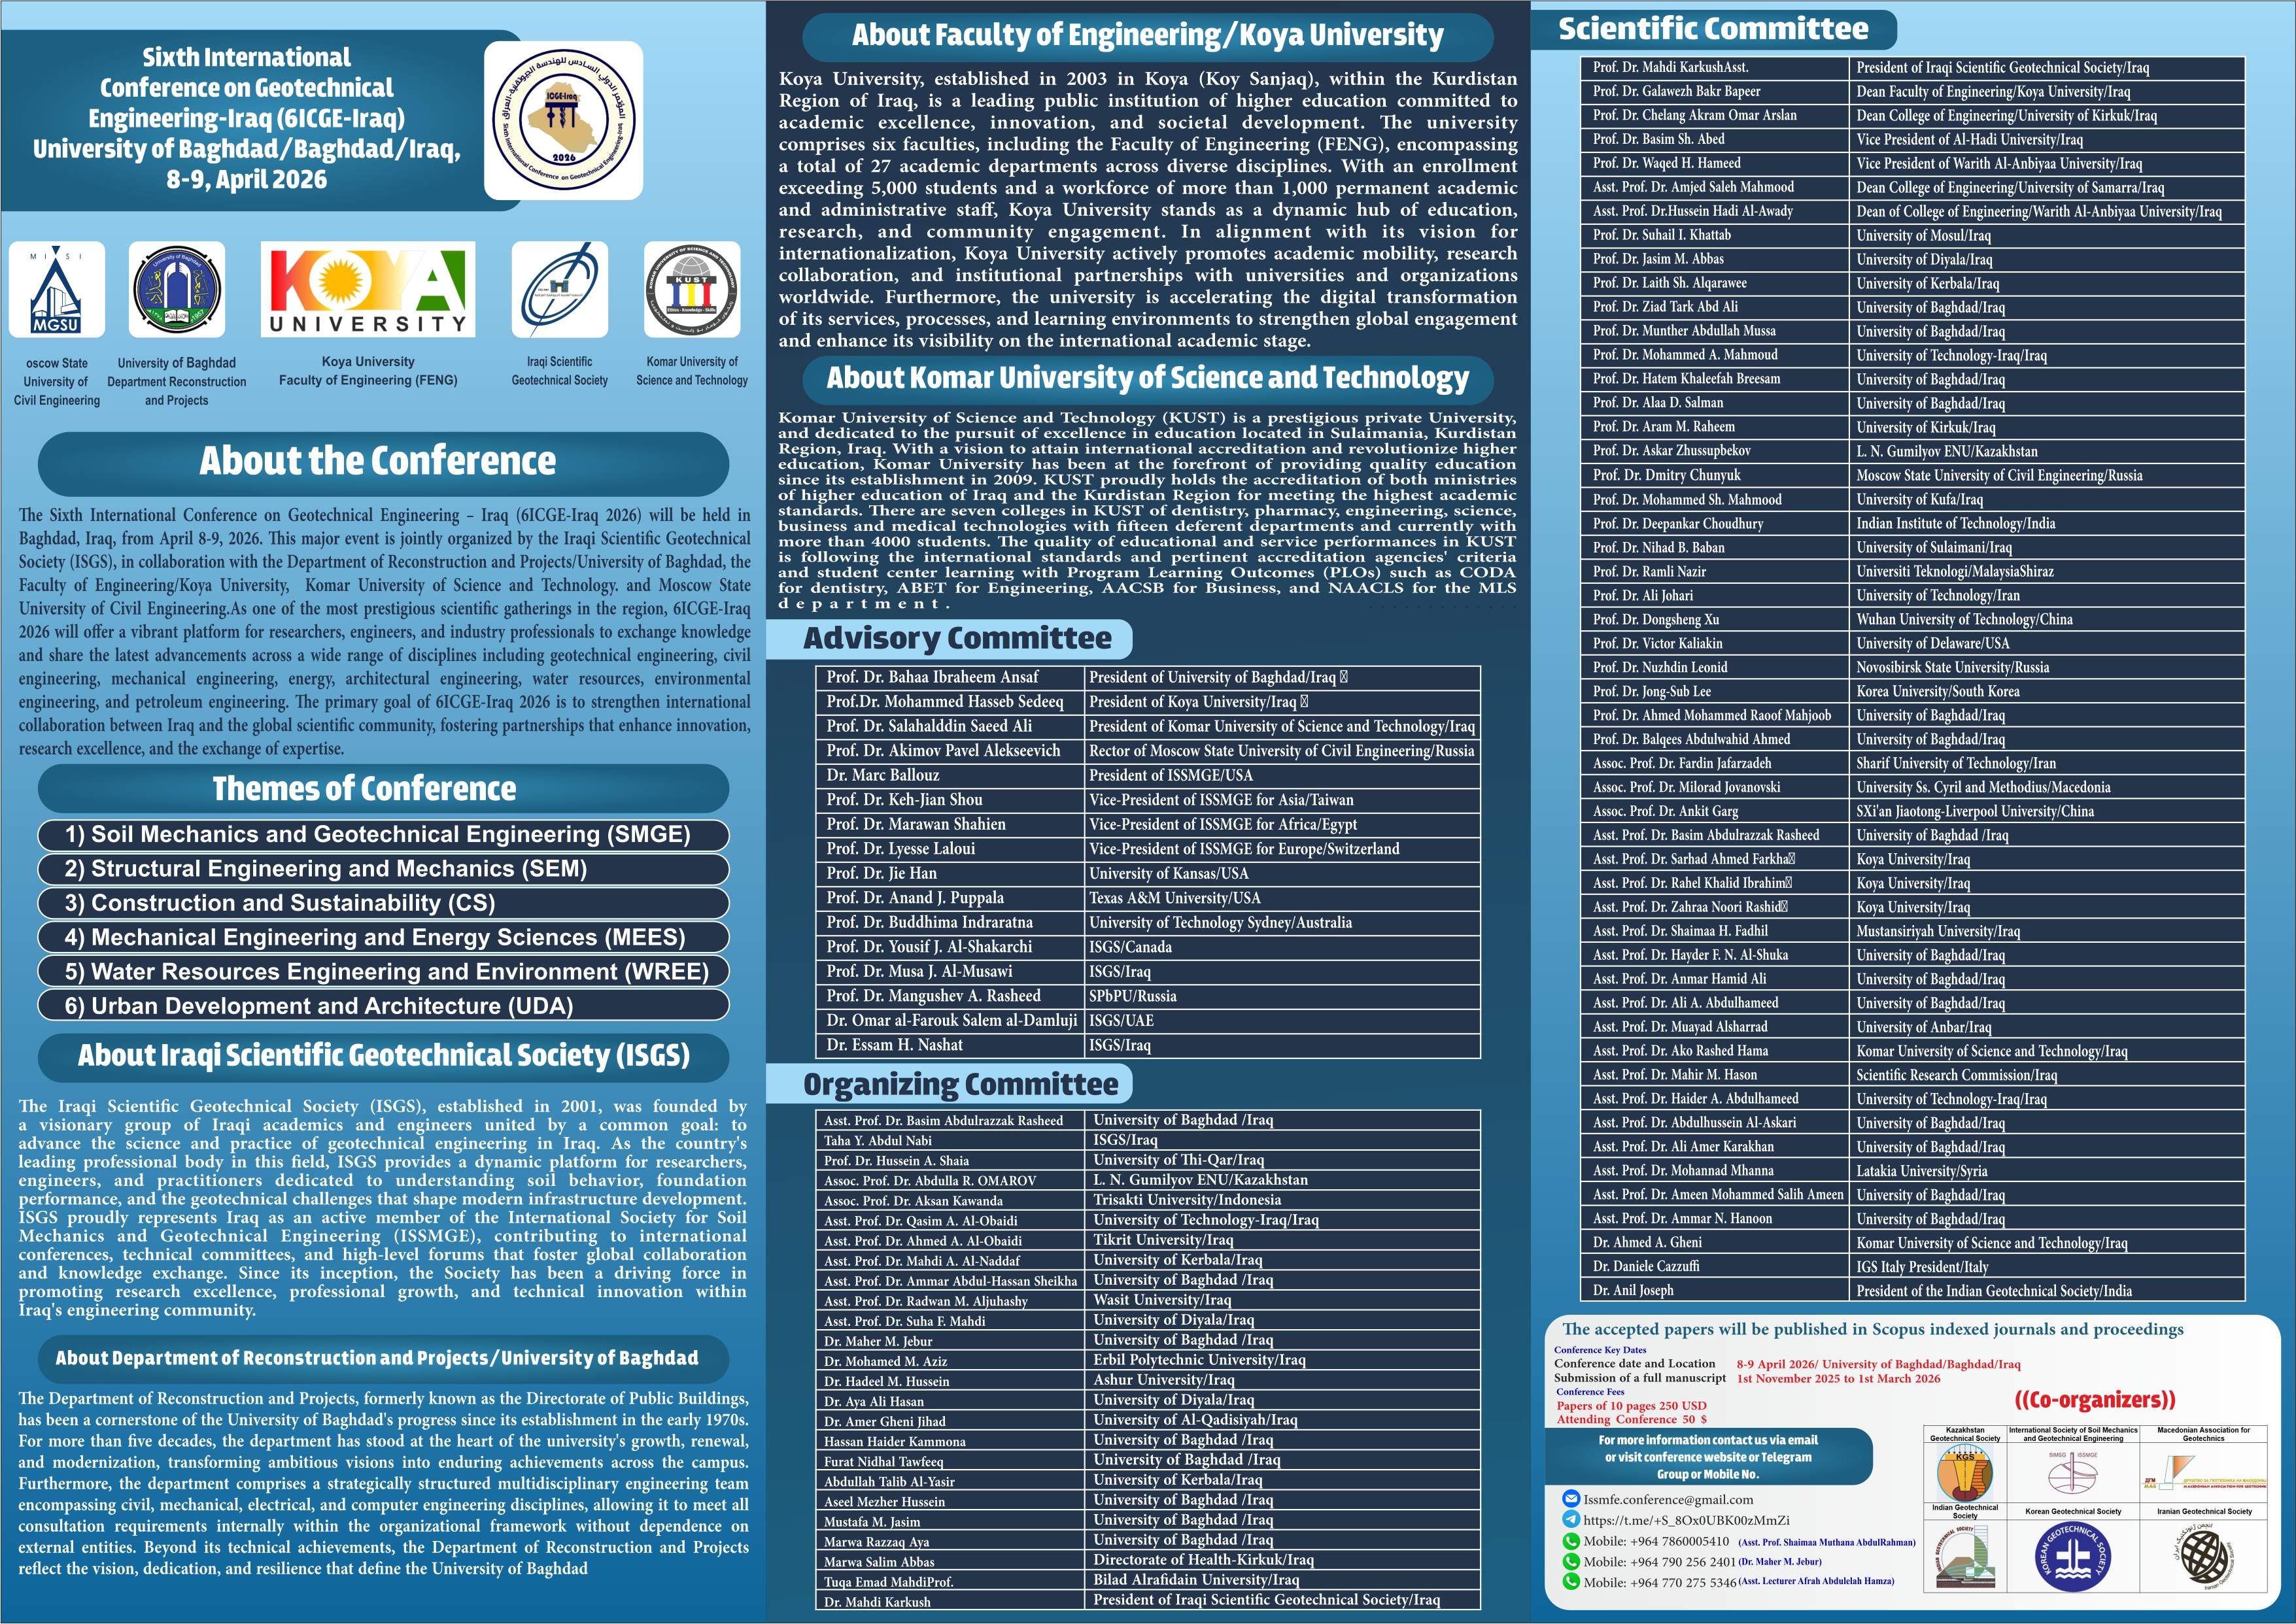Image resolution: width=2296 pixels, height=1624 pixels.
Task: Click the Themes of Conference heading
Action: click(364, 789)
